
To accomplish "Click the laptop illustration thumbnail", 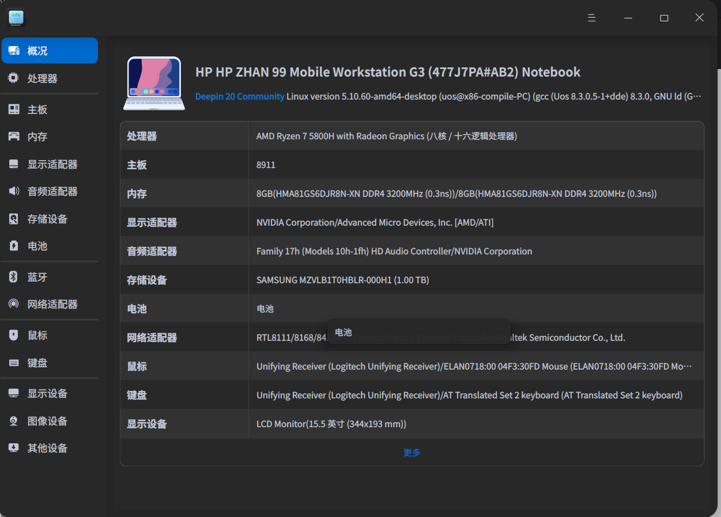I will point(154,83).
